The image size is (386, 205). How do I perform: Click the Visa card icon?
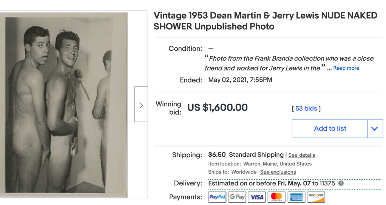[257, 197]
